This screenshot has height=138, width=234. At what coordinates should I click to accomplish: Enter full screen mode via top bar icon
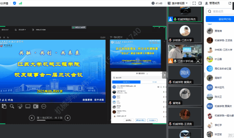click(x=194, y=3)
